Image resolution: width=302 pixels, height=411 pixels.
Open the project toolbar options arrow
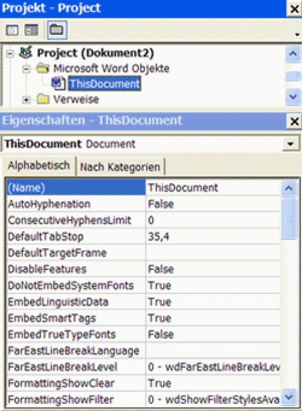click(297, 35)
